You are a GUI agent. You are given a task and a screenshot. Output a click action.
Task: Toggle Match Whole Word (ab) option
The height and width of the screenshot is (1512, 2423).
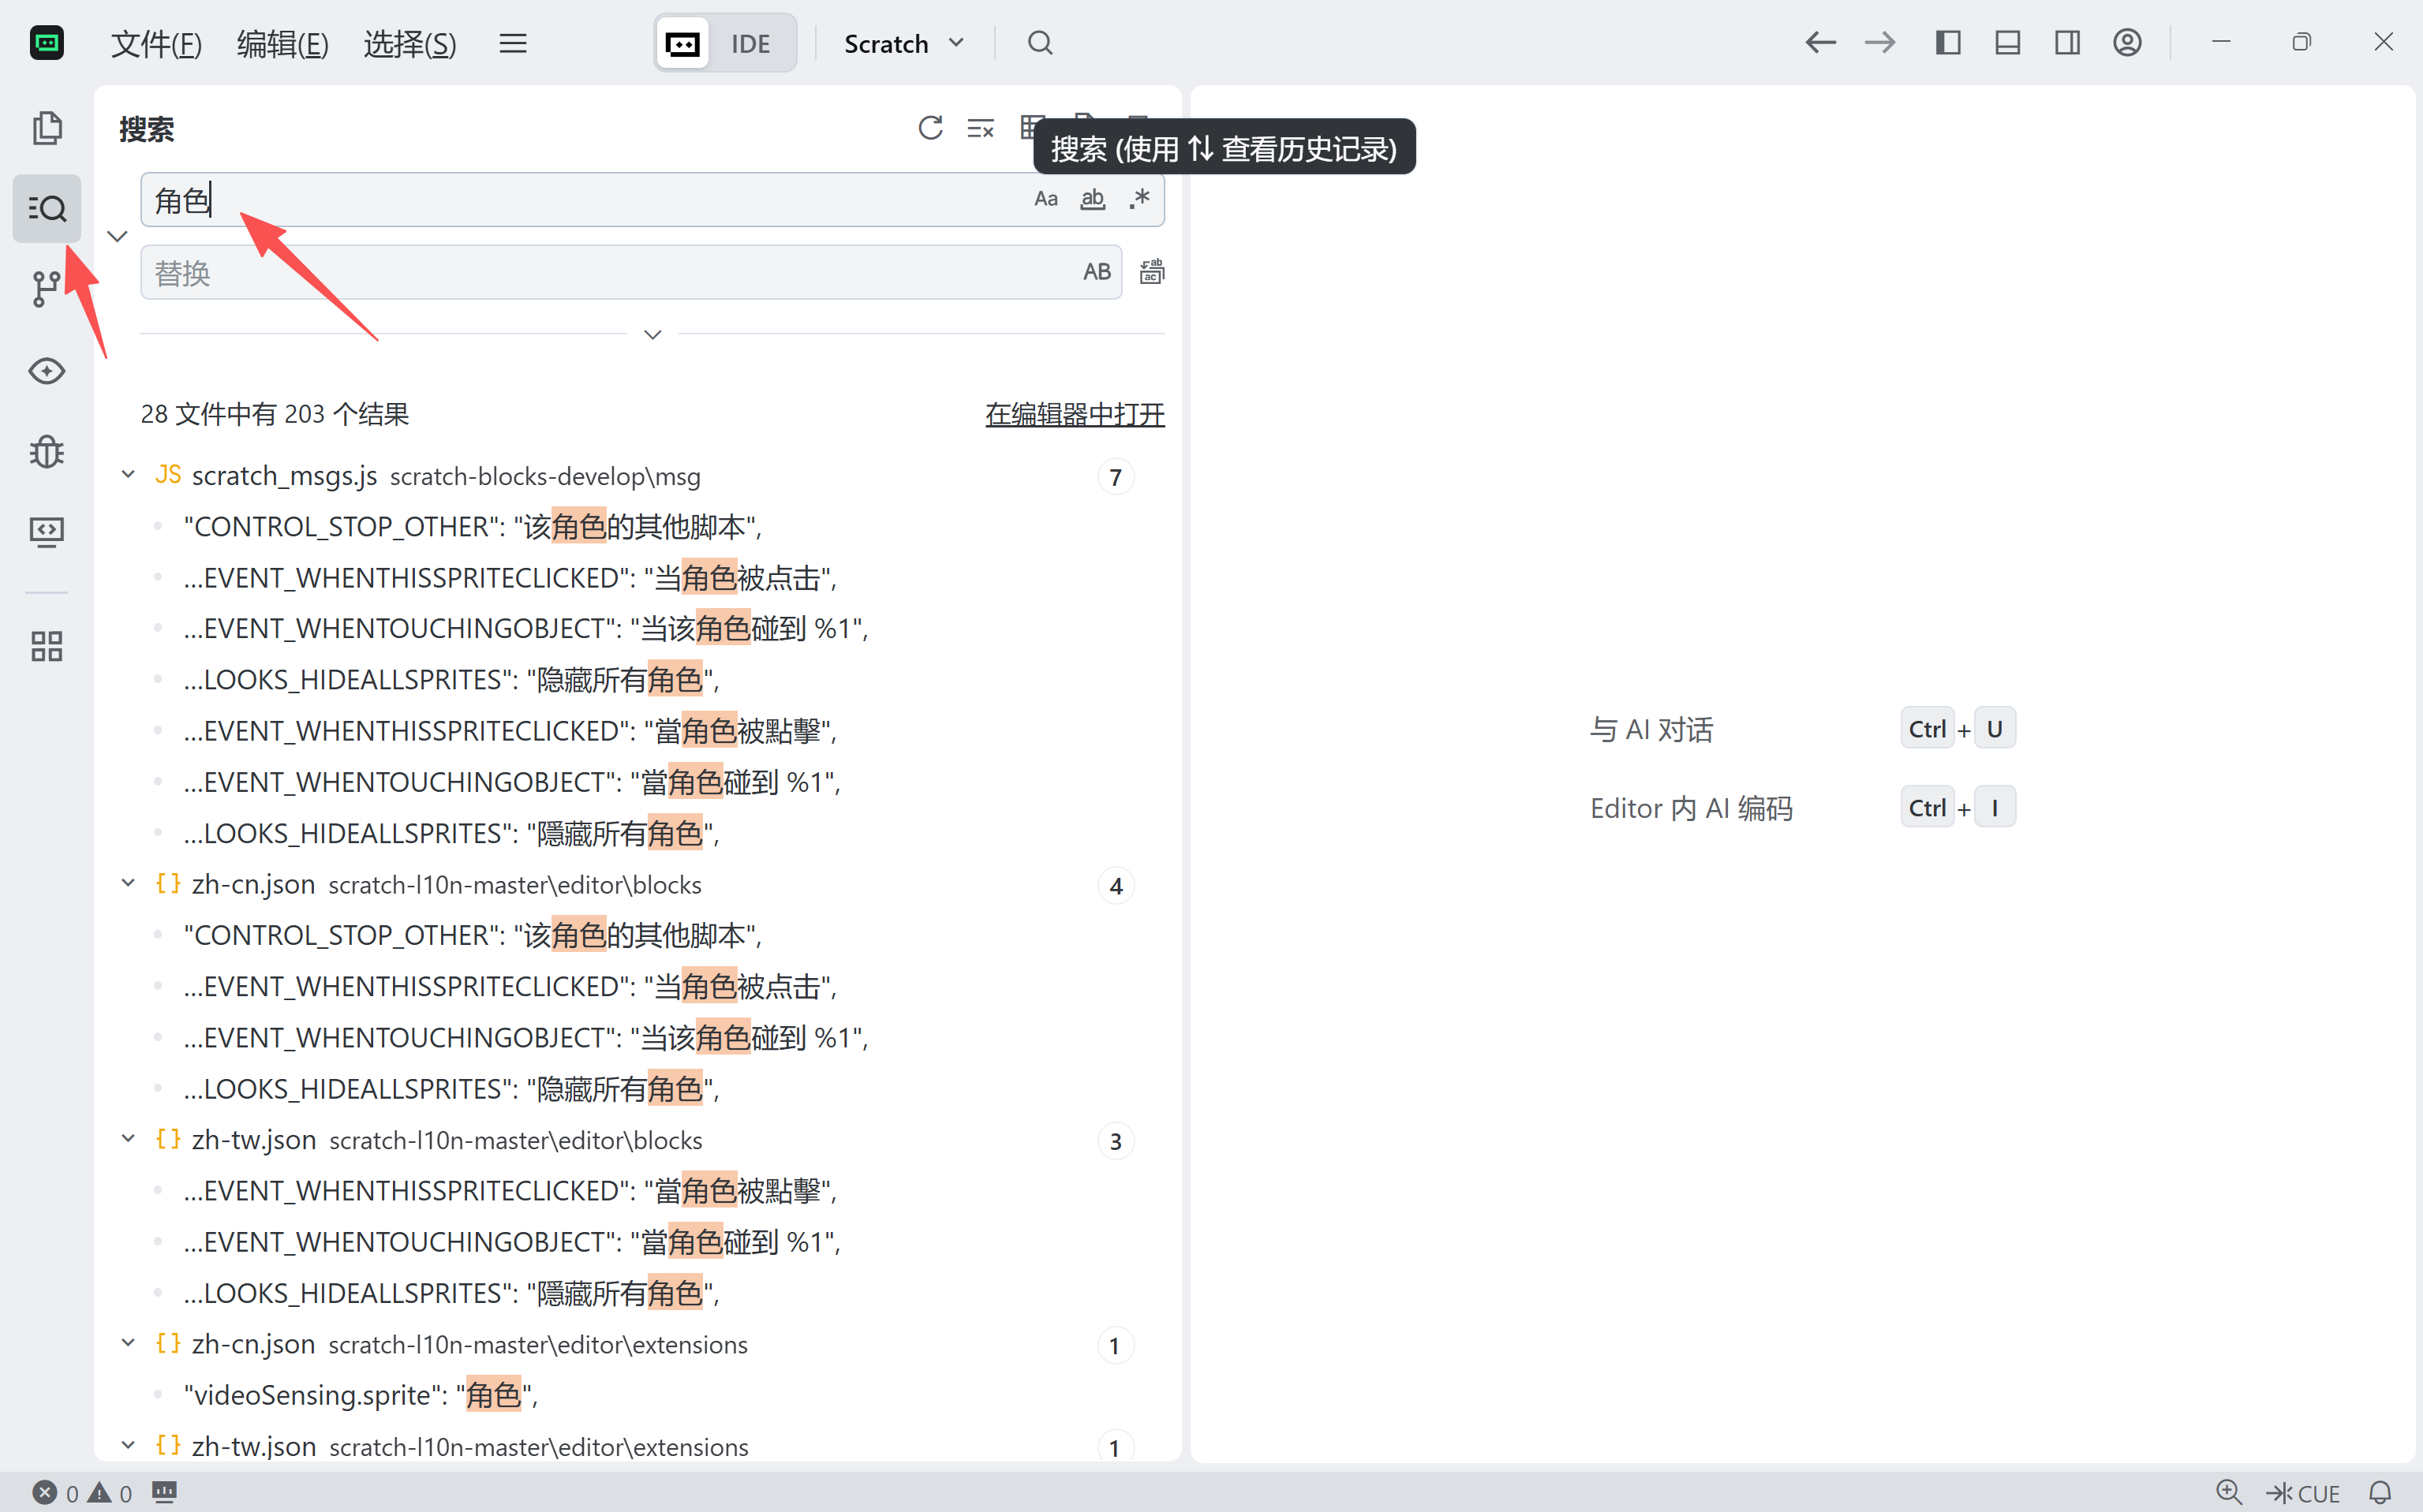[x=1093, y=199]
